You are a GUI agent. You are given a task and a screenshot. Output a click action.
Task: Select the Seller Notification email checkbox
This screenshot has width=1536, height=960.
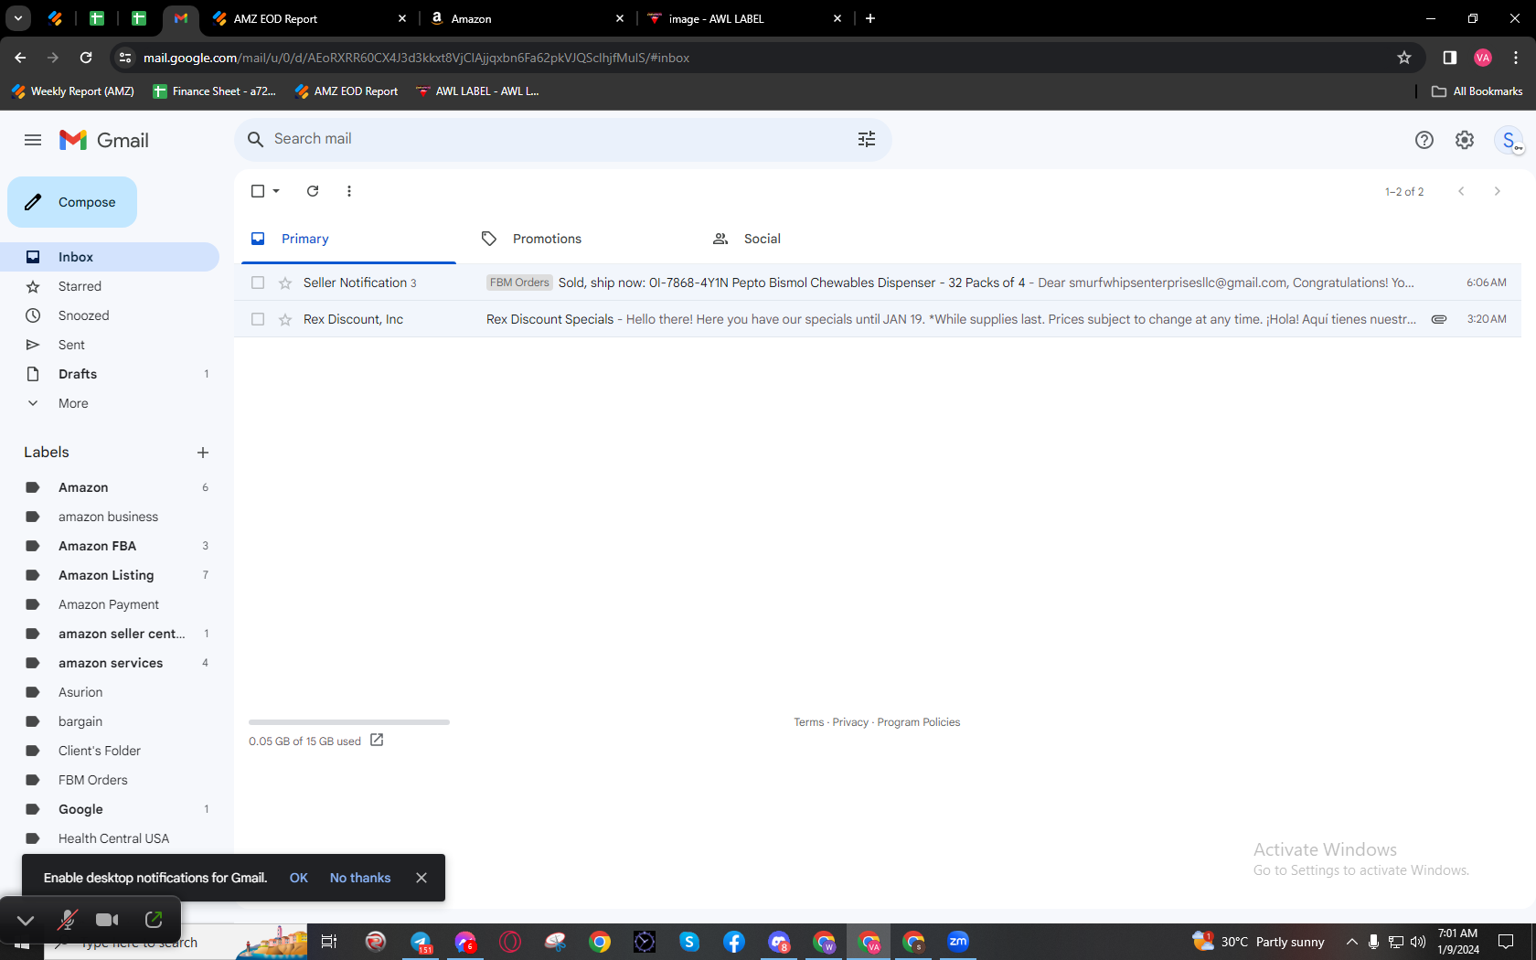258,283
